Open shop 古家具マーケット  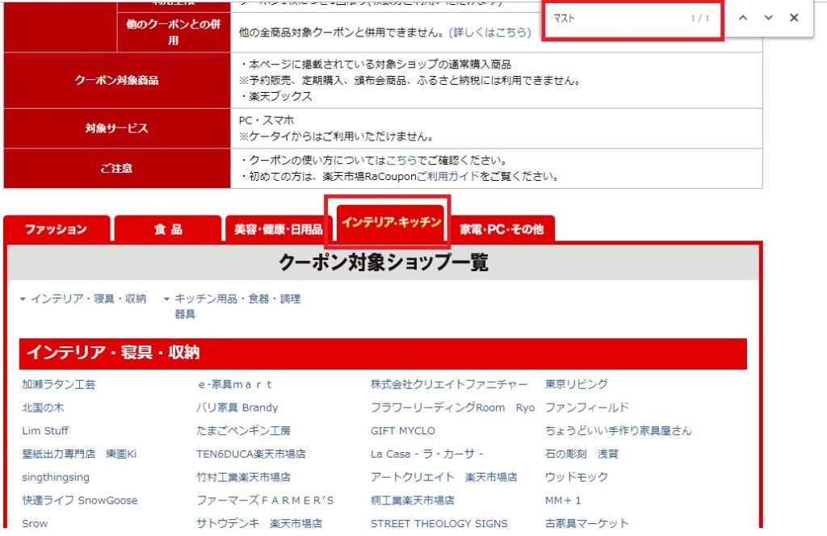click(587, 523)
